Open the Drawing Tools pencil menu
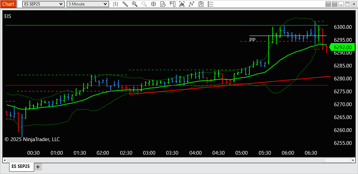Image resolution: width=358 pixels, height=174 pixels. (125, 4)
